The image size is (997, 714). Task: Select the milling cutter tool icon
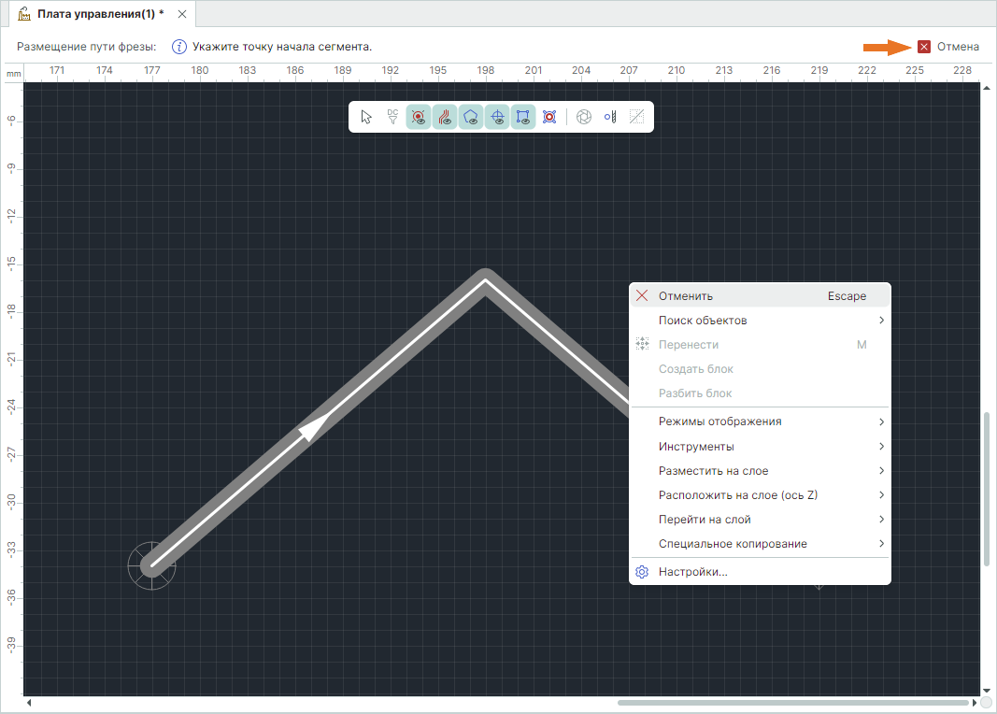[x=610, y=117]
